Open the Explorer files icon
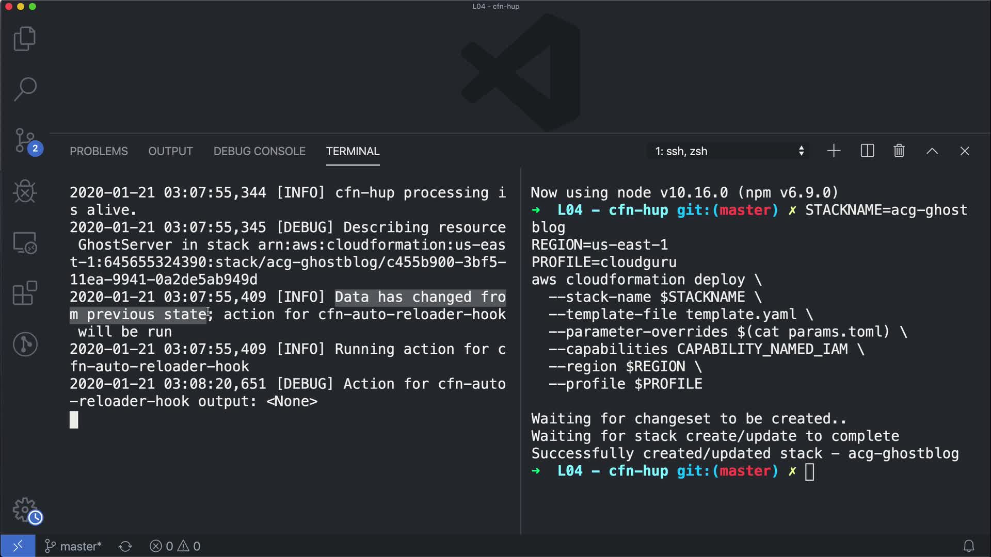 click(x=24, y=39)
